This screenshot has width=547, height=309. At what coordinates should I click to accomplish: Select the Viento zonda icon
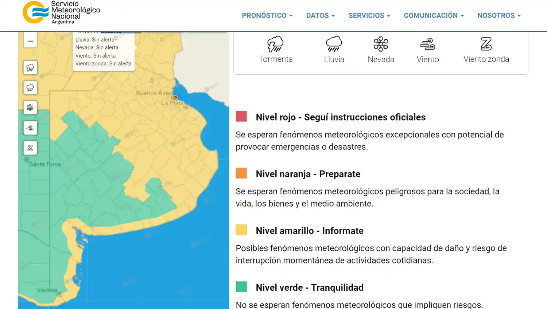[486, 44]
